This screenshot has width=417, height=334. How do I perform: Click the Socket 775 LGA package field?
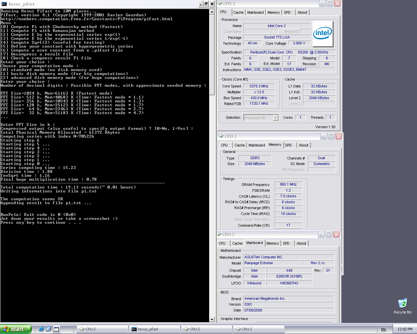pos(277,37)
